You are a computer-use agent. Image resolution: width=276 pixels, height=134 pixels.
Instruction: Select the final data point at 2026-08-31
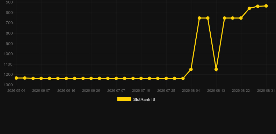tap(266, 6)
